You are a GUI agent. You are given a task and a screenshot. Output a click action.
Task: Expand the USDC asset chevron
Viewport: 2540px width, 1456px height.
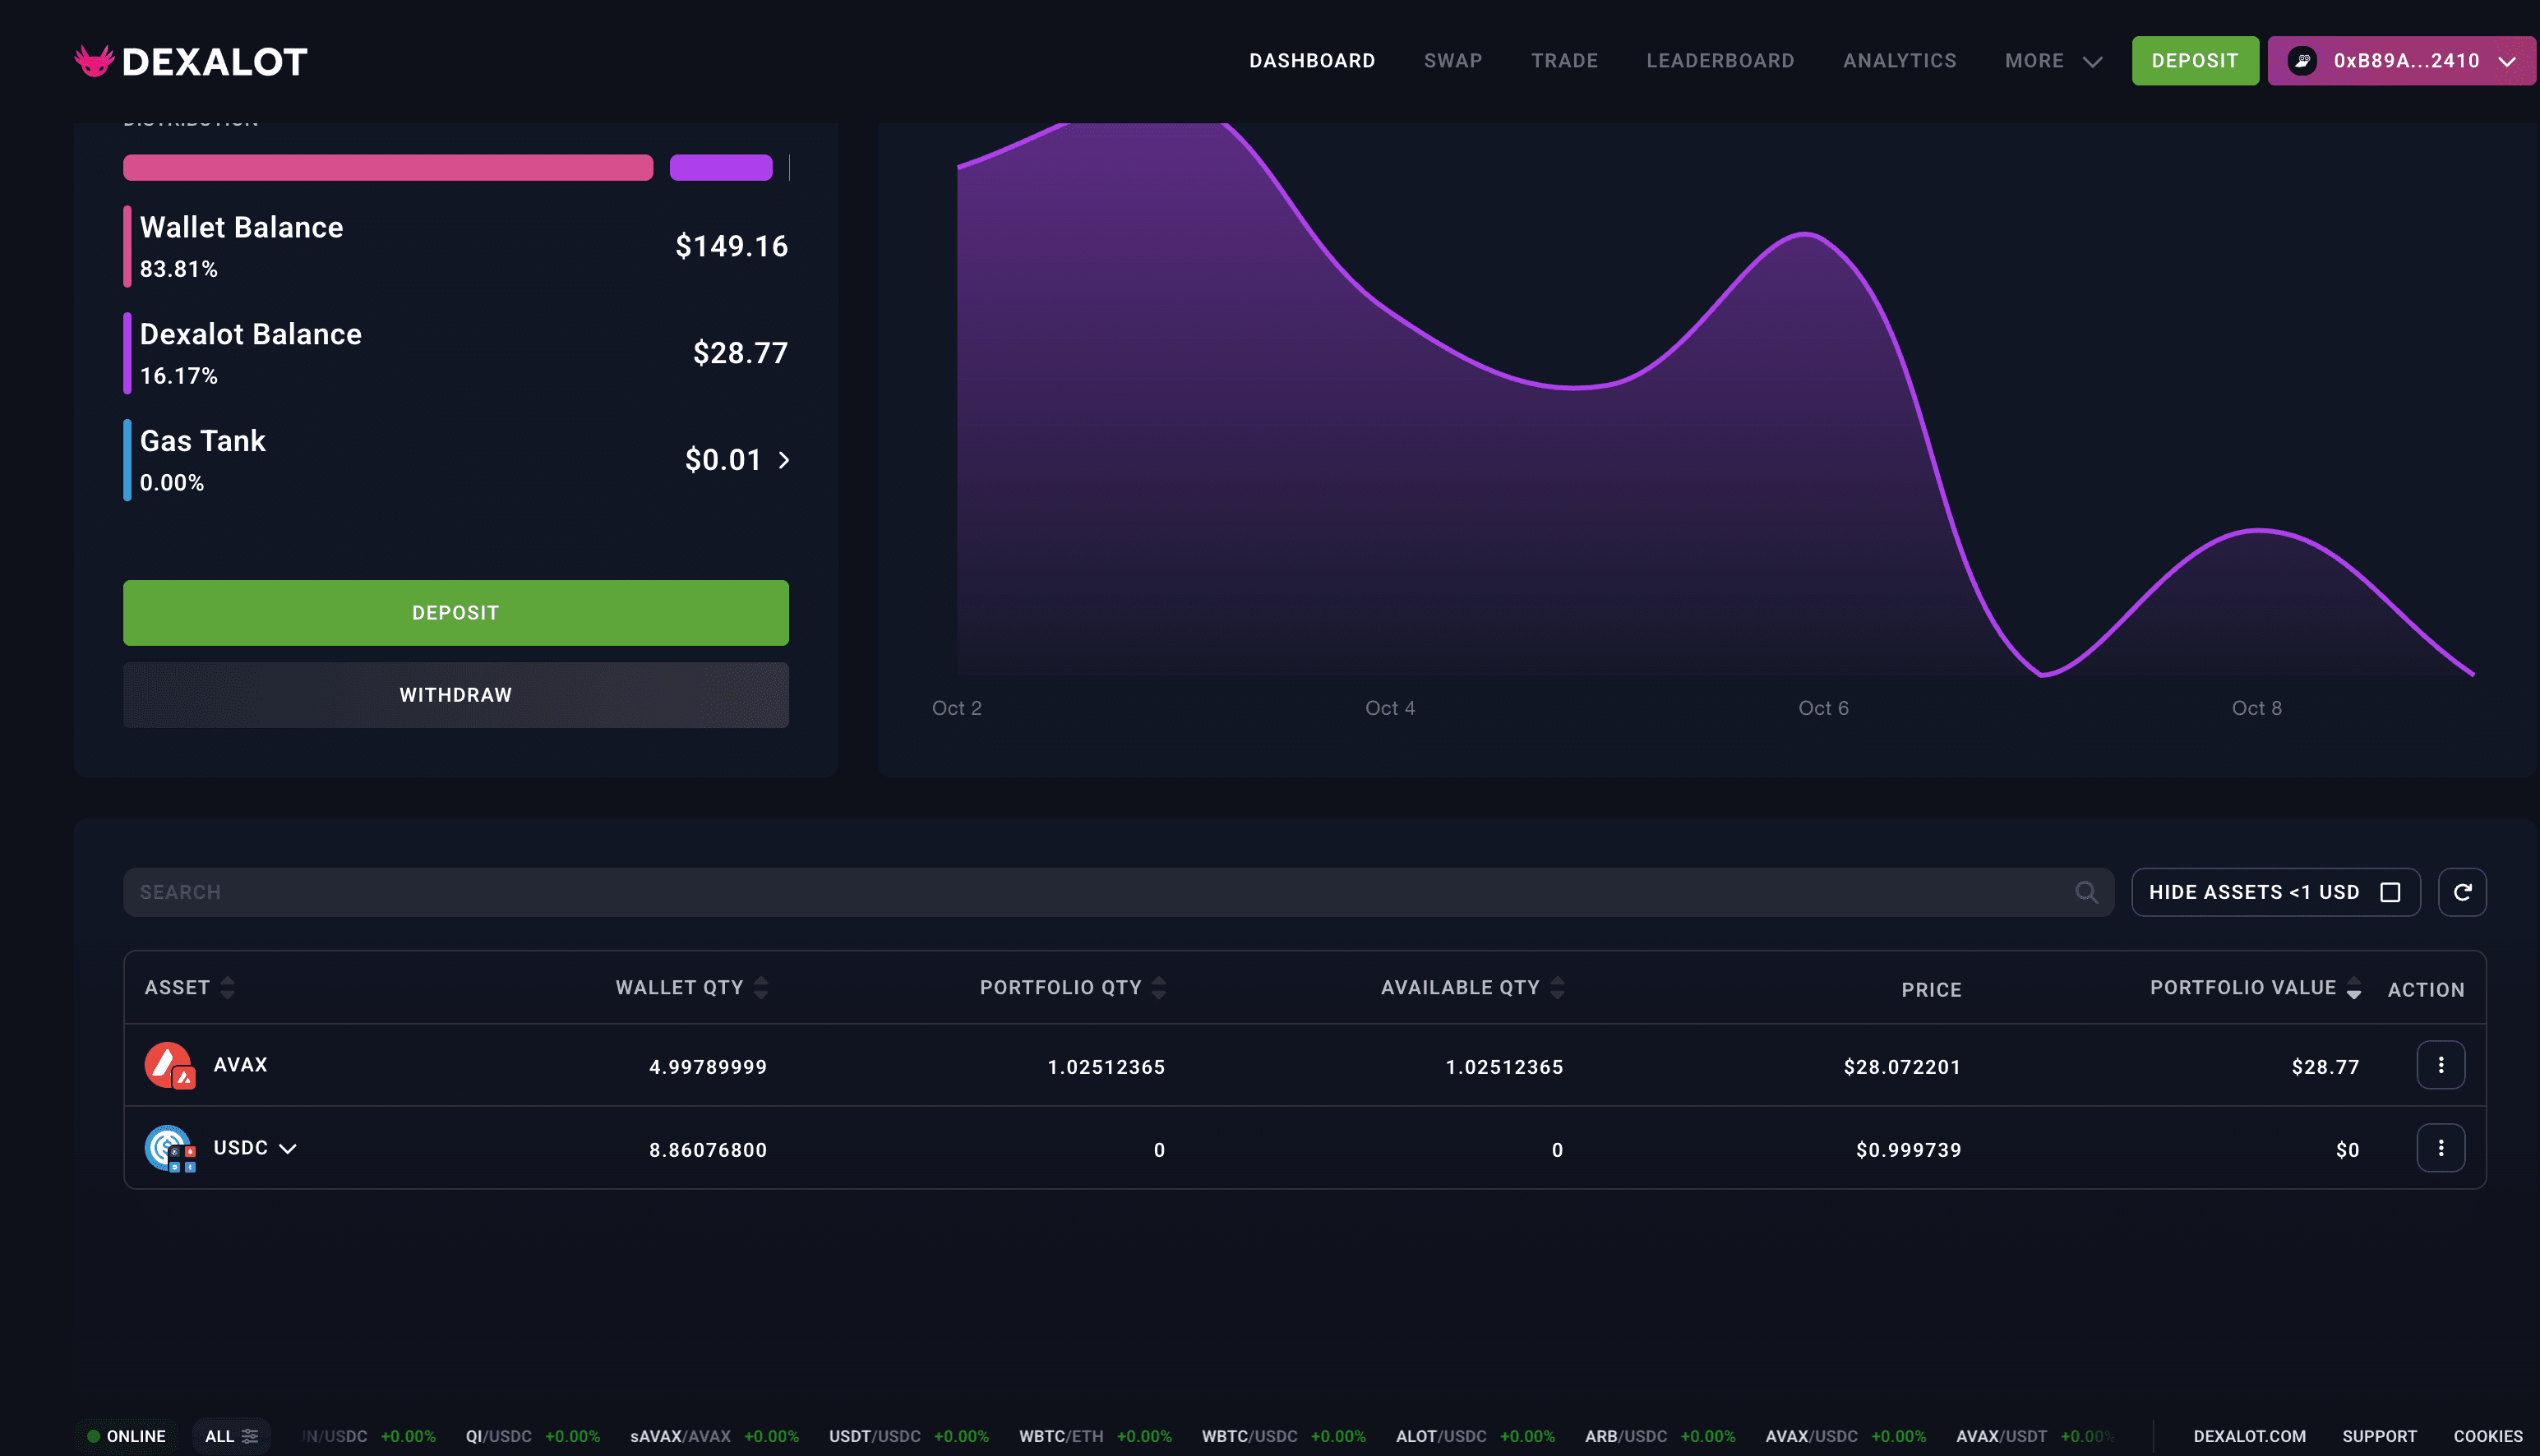(x=289, y=1149)
